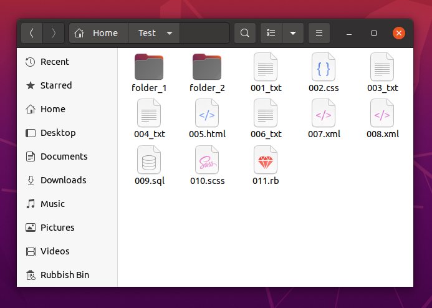This screenshot has height=308, width=432.
Task: Open Music in the sidebar
Action: click(x=67, y=204)
